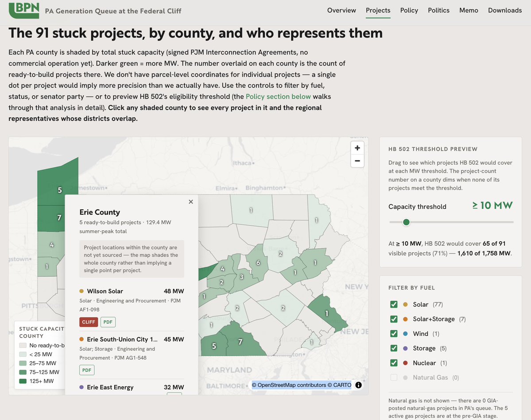Zoom in on the map

click(357, 148)
